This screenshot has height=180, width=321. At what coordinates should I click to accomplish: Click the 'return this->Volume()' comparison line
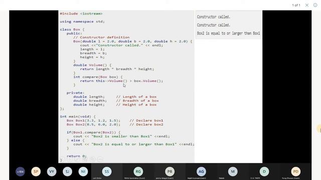click(121, 81)
